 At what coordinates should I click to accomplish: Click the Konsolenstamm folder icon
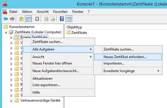pos(6,27)
